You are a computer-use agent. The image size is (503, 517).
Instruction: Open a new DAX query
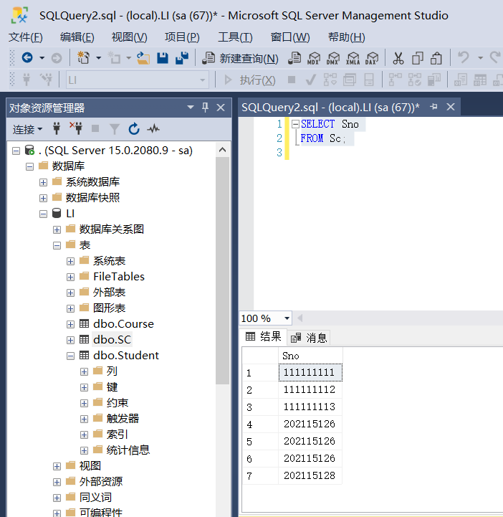pyautogui.click(x=372, y=58)
